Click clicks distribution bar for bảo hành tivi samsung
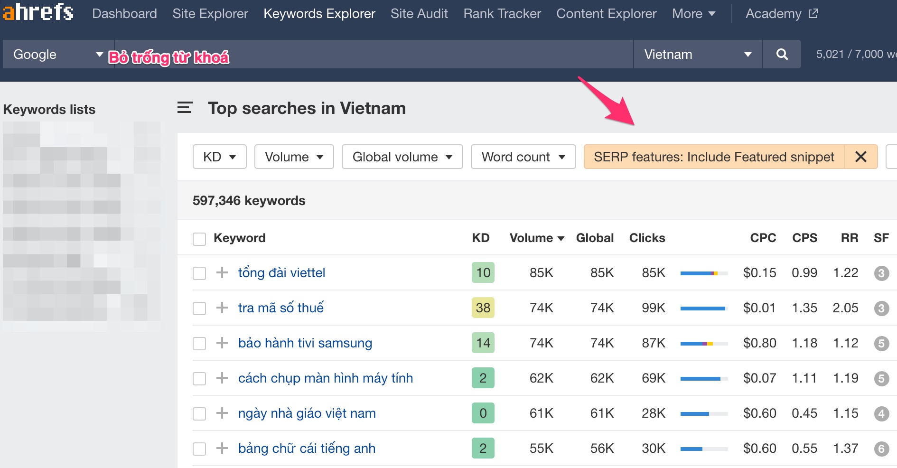Image resolution: width=897 pixels, height=468 pixels. 704,344
